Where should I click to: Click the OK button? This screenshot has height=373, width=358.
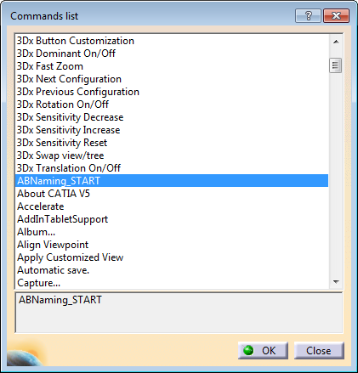point(263,351)
